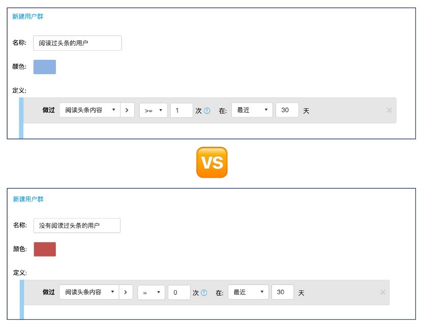Click the orange VS emoji image
This screenshot has width=423, height=327.
coord(212,162)
